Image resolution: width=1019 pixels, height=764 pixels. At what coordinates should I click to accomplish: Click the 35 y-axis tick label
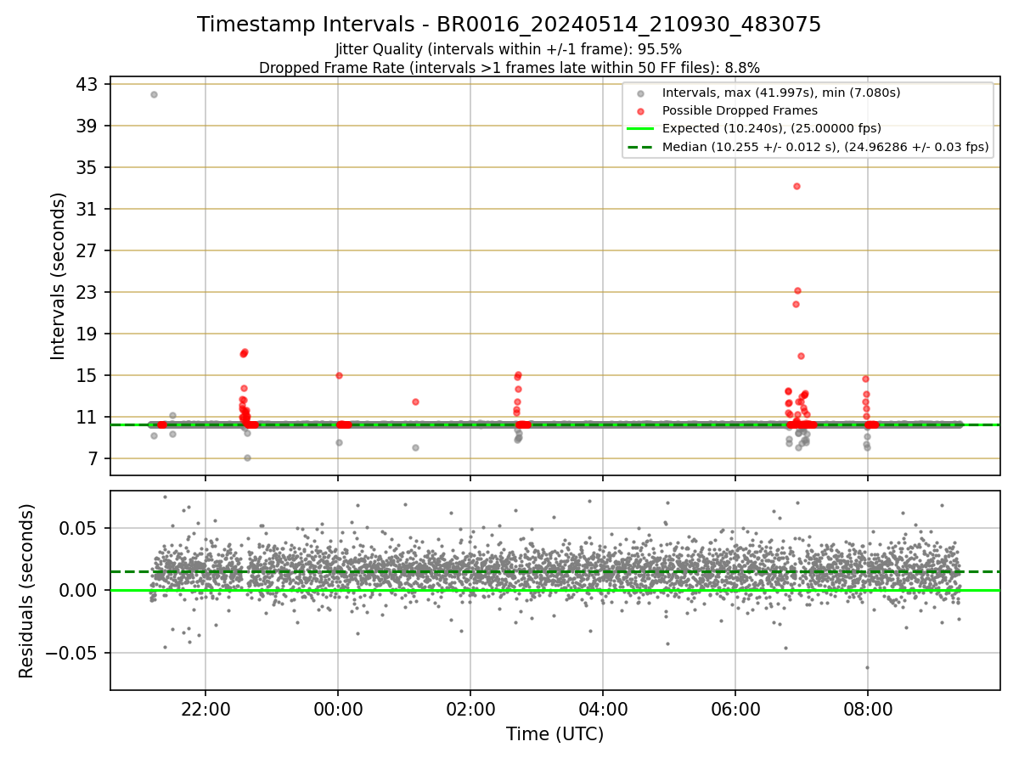[88, 167]
